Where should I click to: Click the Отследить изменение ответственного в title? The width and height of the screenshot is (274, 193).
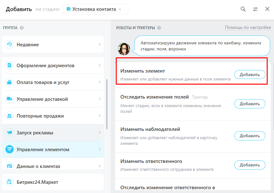[167, 187]
